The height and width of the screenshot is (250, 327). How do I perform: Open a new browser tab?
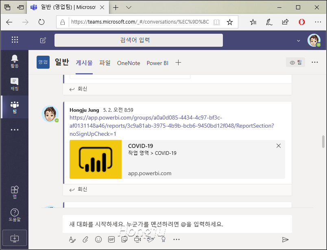click(x=116, y=7)
